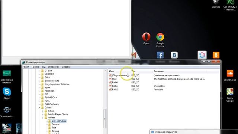
Task: Expand the Filters tree node
Action: tap(43, 111)
